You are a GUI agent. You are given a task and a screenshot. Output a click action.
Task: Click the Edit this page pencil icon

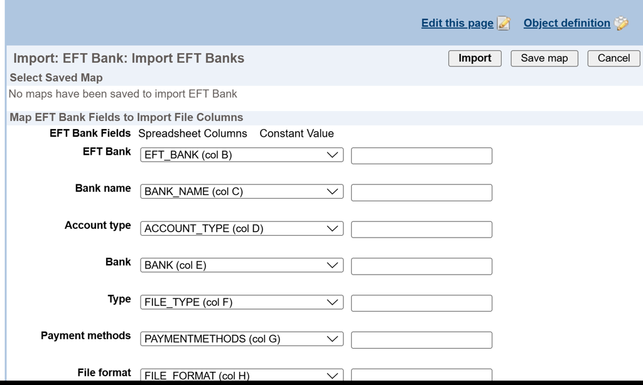[504, 24]
